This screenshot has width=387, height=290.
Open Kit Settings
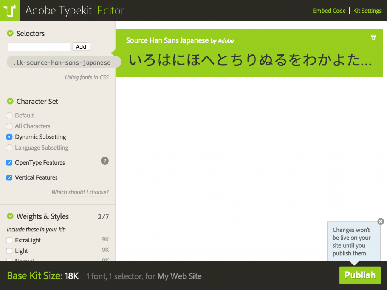[367, 11]
